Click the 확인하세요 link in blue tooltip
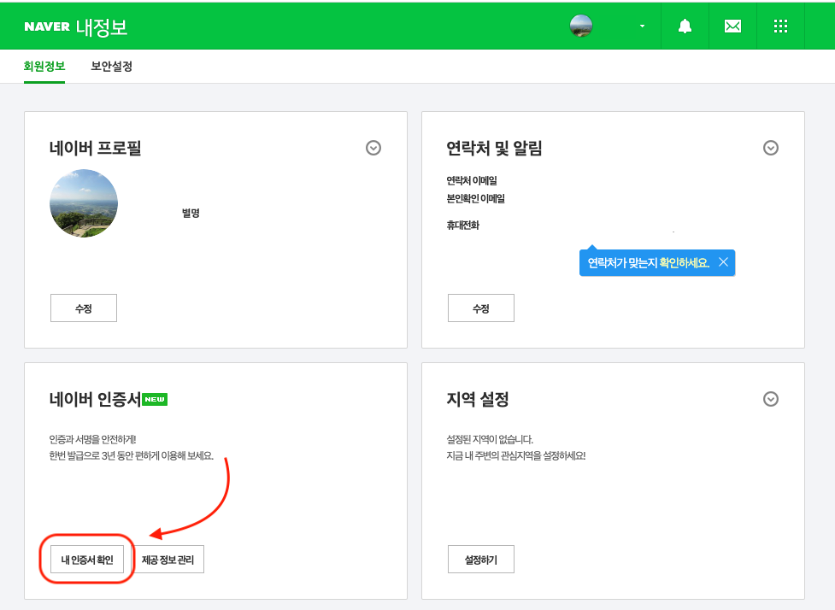Screen dimensions: 835x610 coord(685,262)
